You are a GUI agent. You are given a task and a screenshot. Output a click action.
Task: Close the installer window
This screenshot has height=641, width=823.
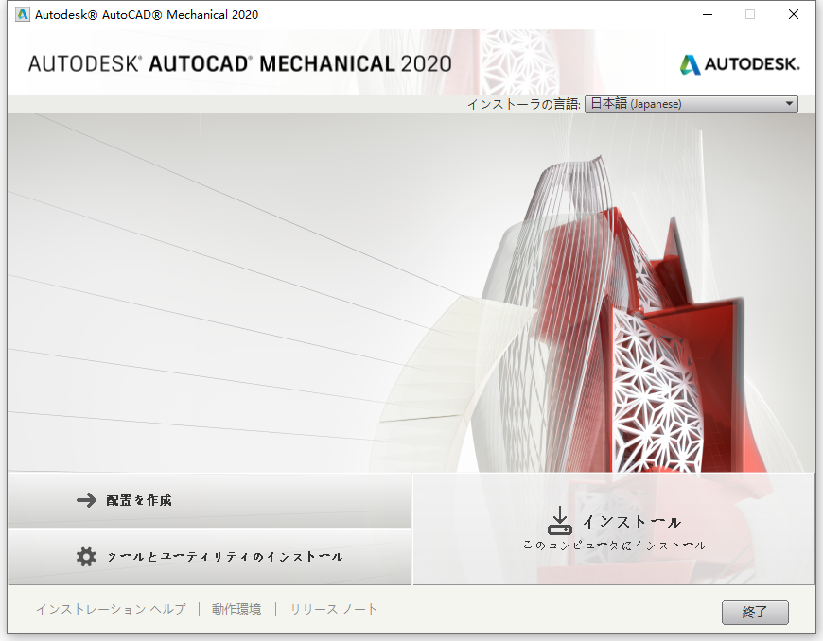point(794,15)
